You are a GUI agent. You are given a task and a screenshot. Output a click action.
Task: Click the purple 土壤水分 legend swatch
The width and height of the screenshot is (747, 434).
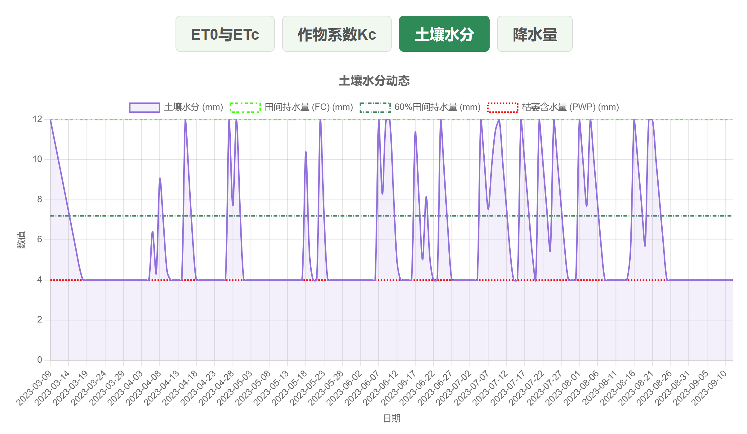click(x=145, y=107)
